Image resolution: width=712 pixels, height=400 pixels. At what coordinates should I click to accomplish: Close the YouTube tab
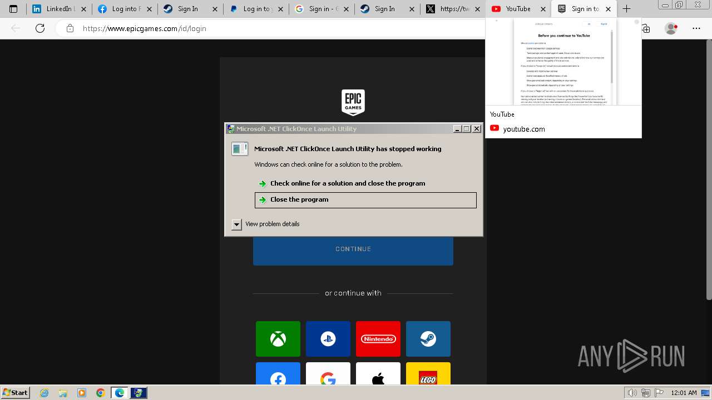(543, 9)
